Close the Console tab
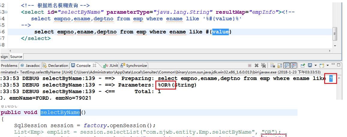347x137 pixels. pyautogui.click(x=94, y=65)
